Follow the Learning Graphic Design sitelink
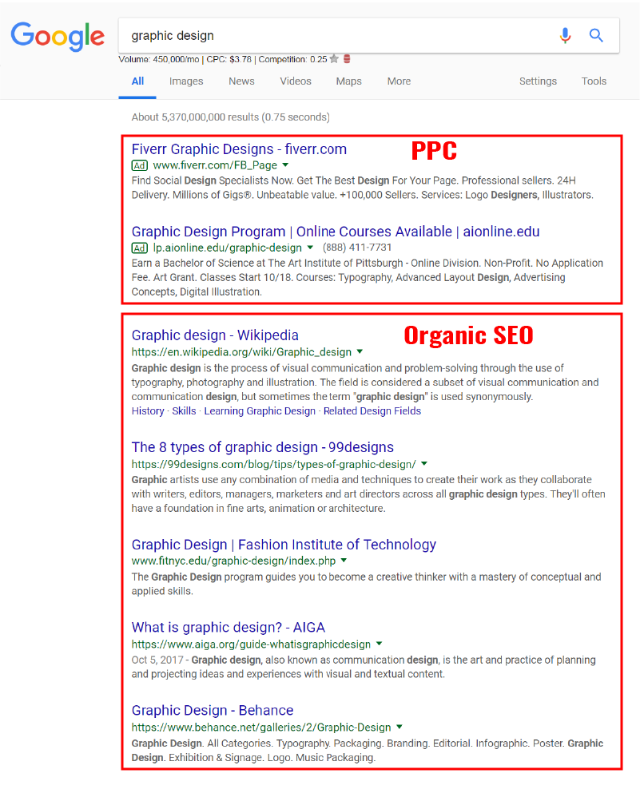This screenshot has height=785, width=640. (x=260, y=411)
